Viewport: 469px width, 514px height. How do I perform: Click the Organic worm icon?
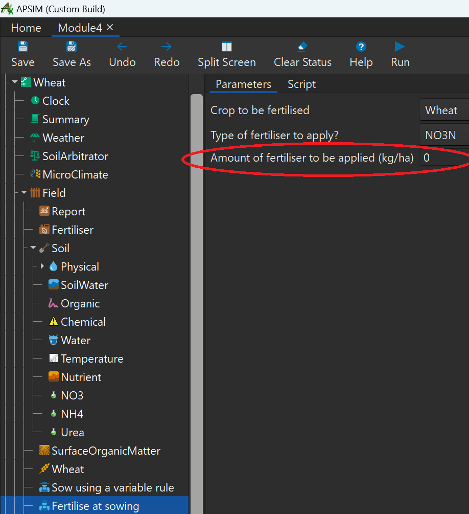point(53,303)
